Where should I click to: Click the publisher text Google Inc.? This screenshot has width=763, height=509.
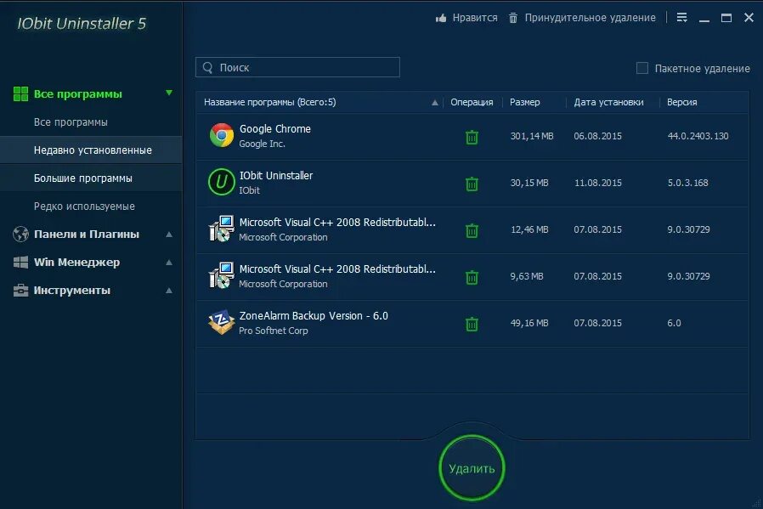pos(262,144)
